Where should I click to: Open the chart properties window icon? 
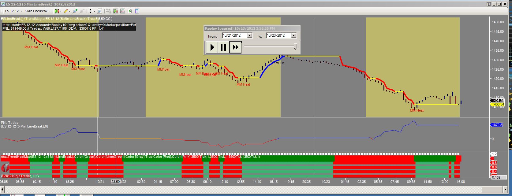pyautogui.click(x=137, y=11)
